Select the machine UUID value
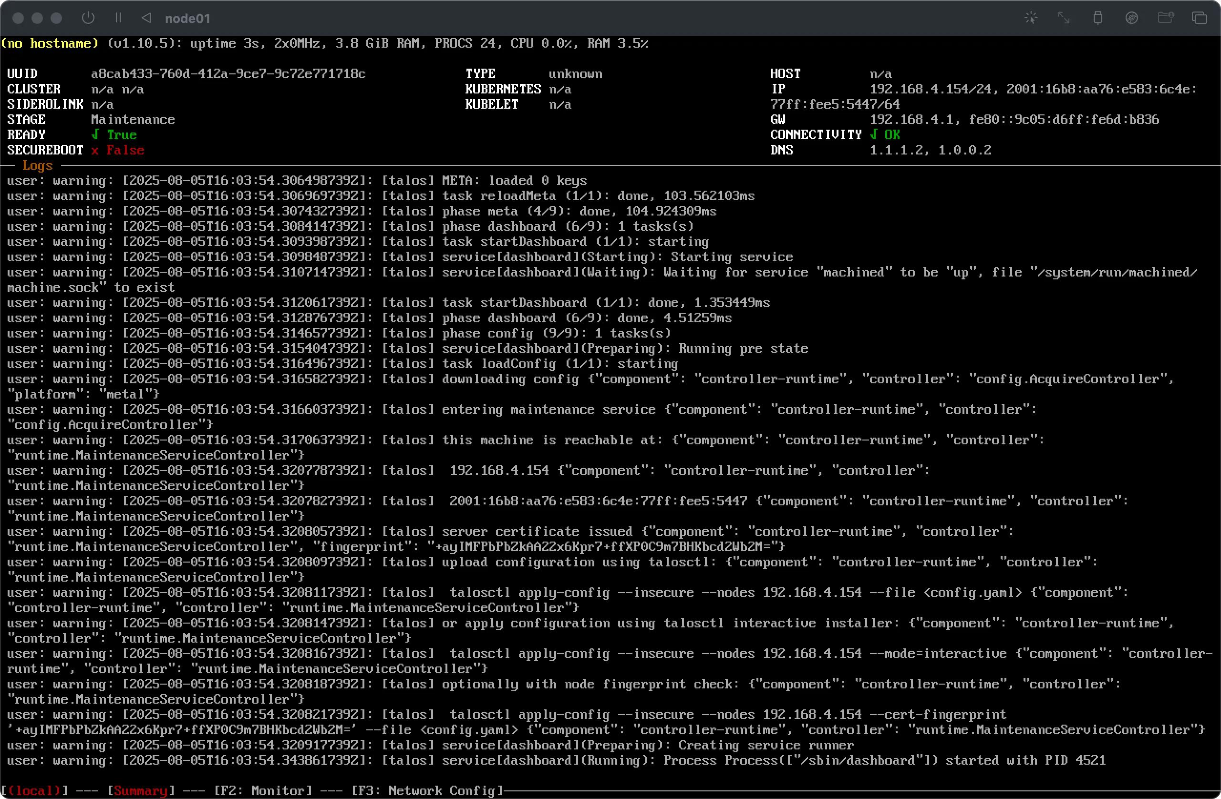The image size is (1221, 799). [228, 73]
